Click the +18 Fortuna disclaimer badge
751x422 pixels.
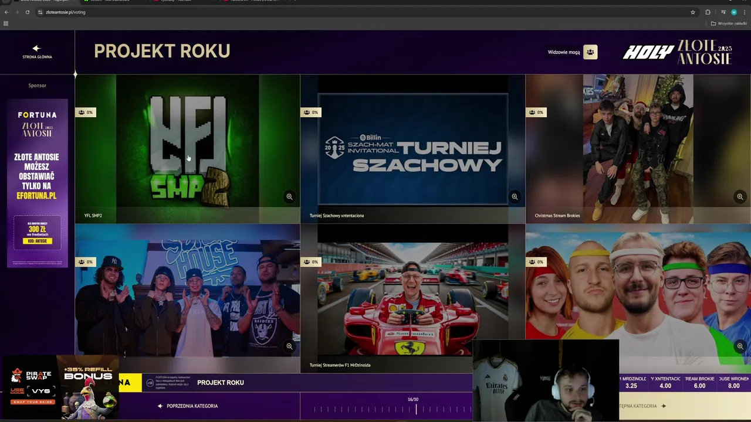click(x=150, y=383)
